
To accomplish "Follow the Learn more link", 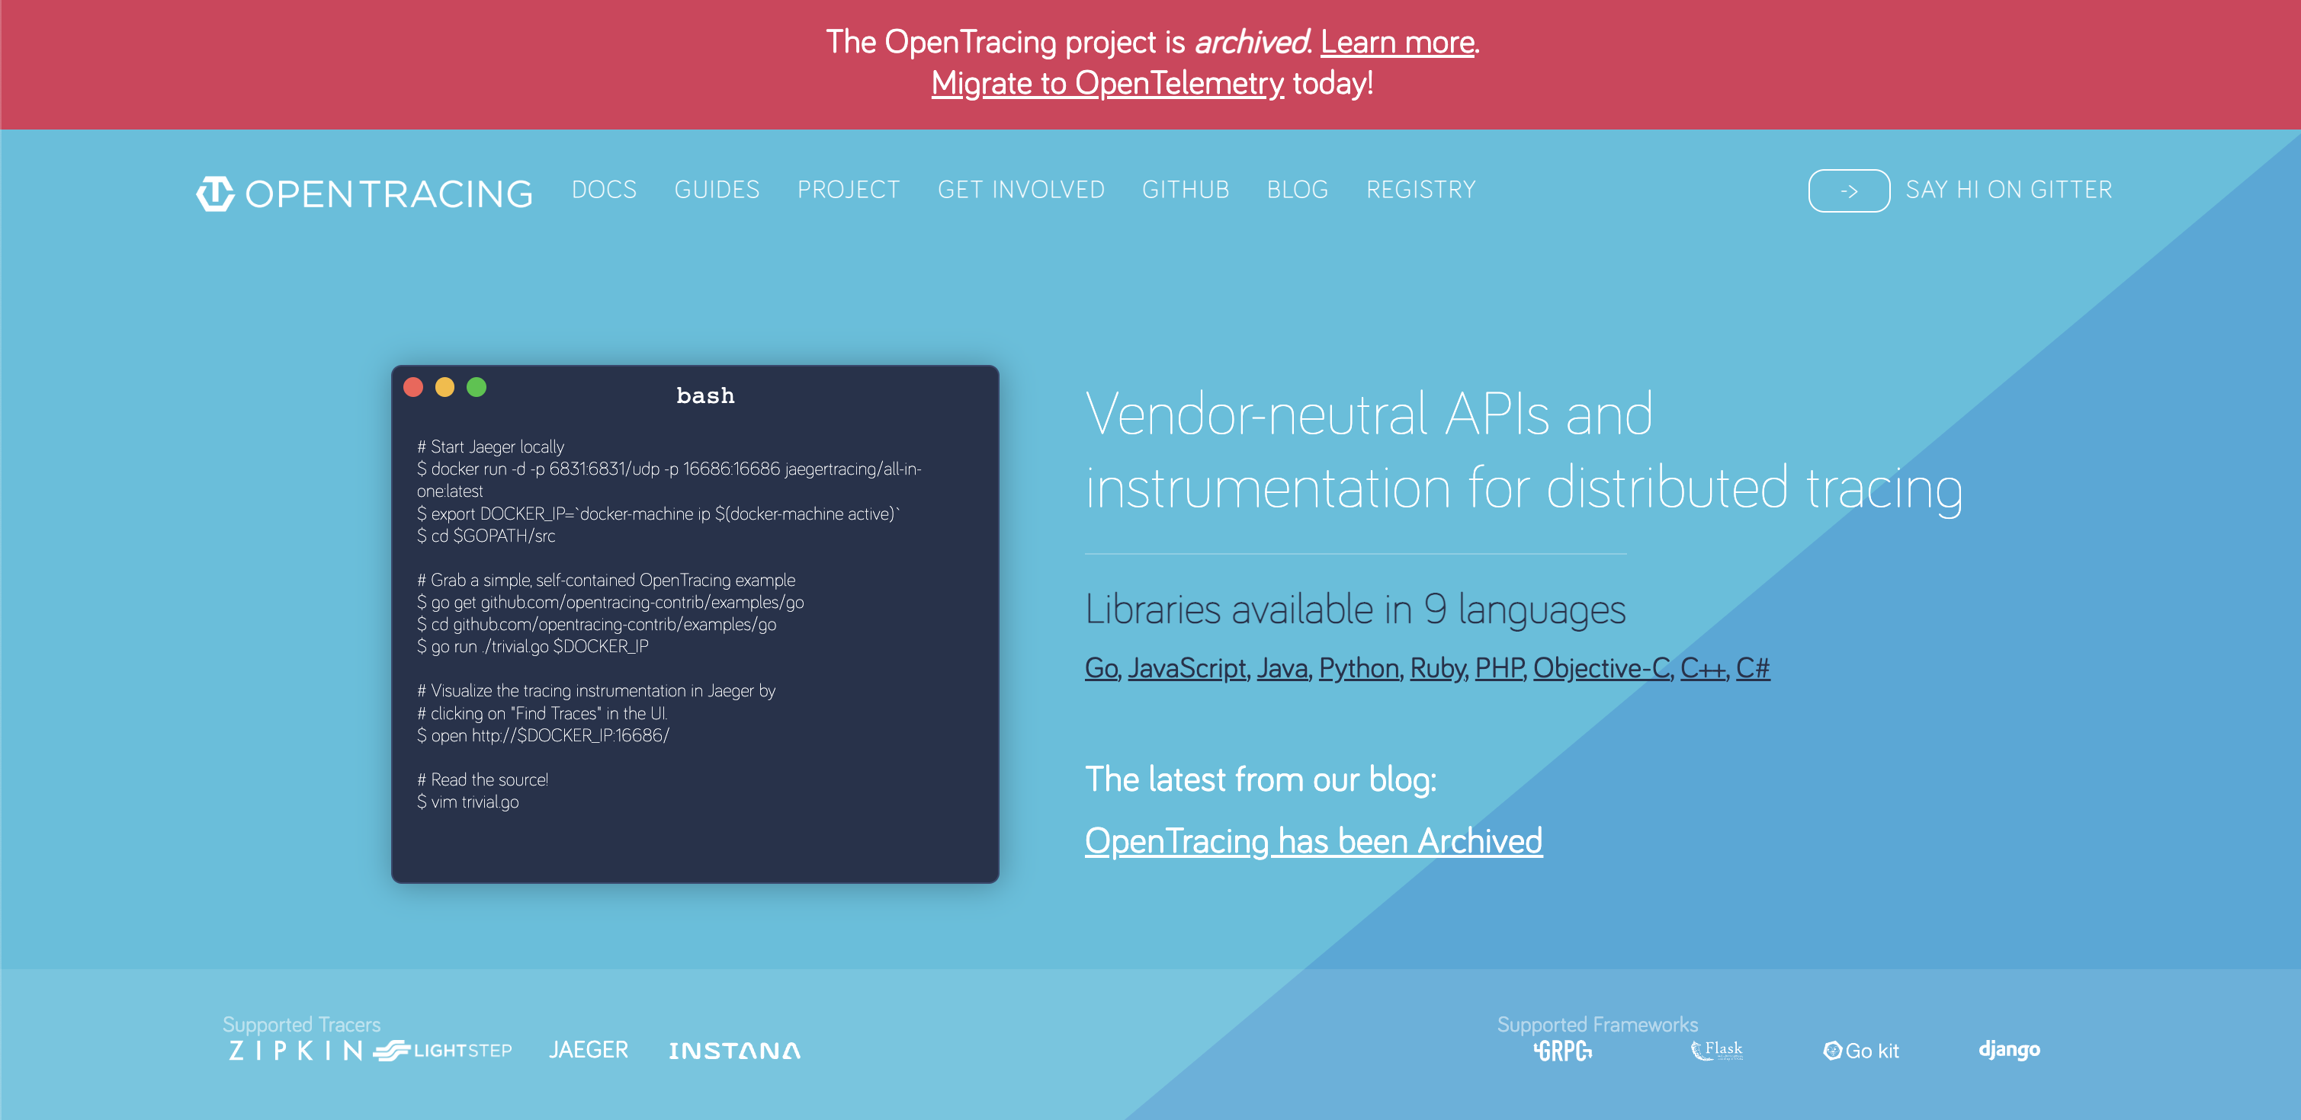I will (1397, 42).
